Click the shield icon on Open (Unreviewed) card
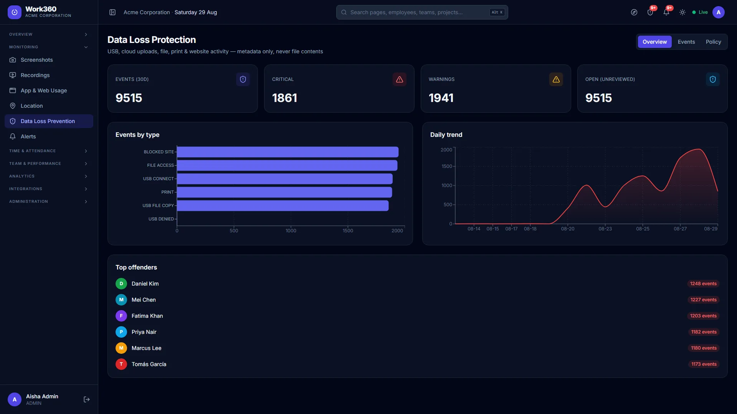This screenshot has width=737, height=414. click(x=713, y=79)
